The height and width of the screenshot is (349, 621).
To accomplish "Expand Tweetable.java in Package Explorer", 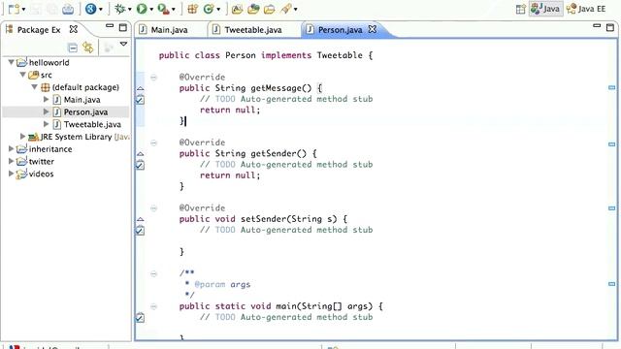I will point(46,124).
